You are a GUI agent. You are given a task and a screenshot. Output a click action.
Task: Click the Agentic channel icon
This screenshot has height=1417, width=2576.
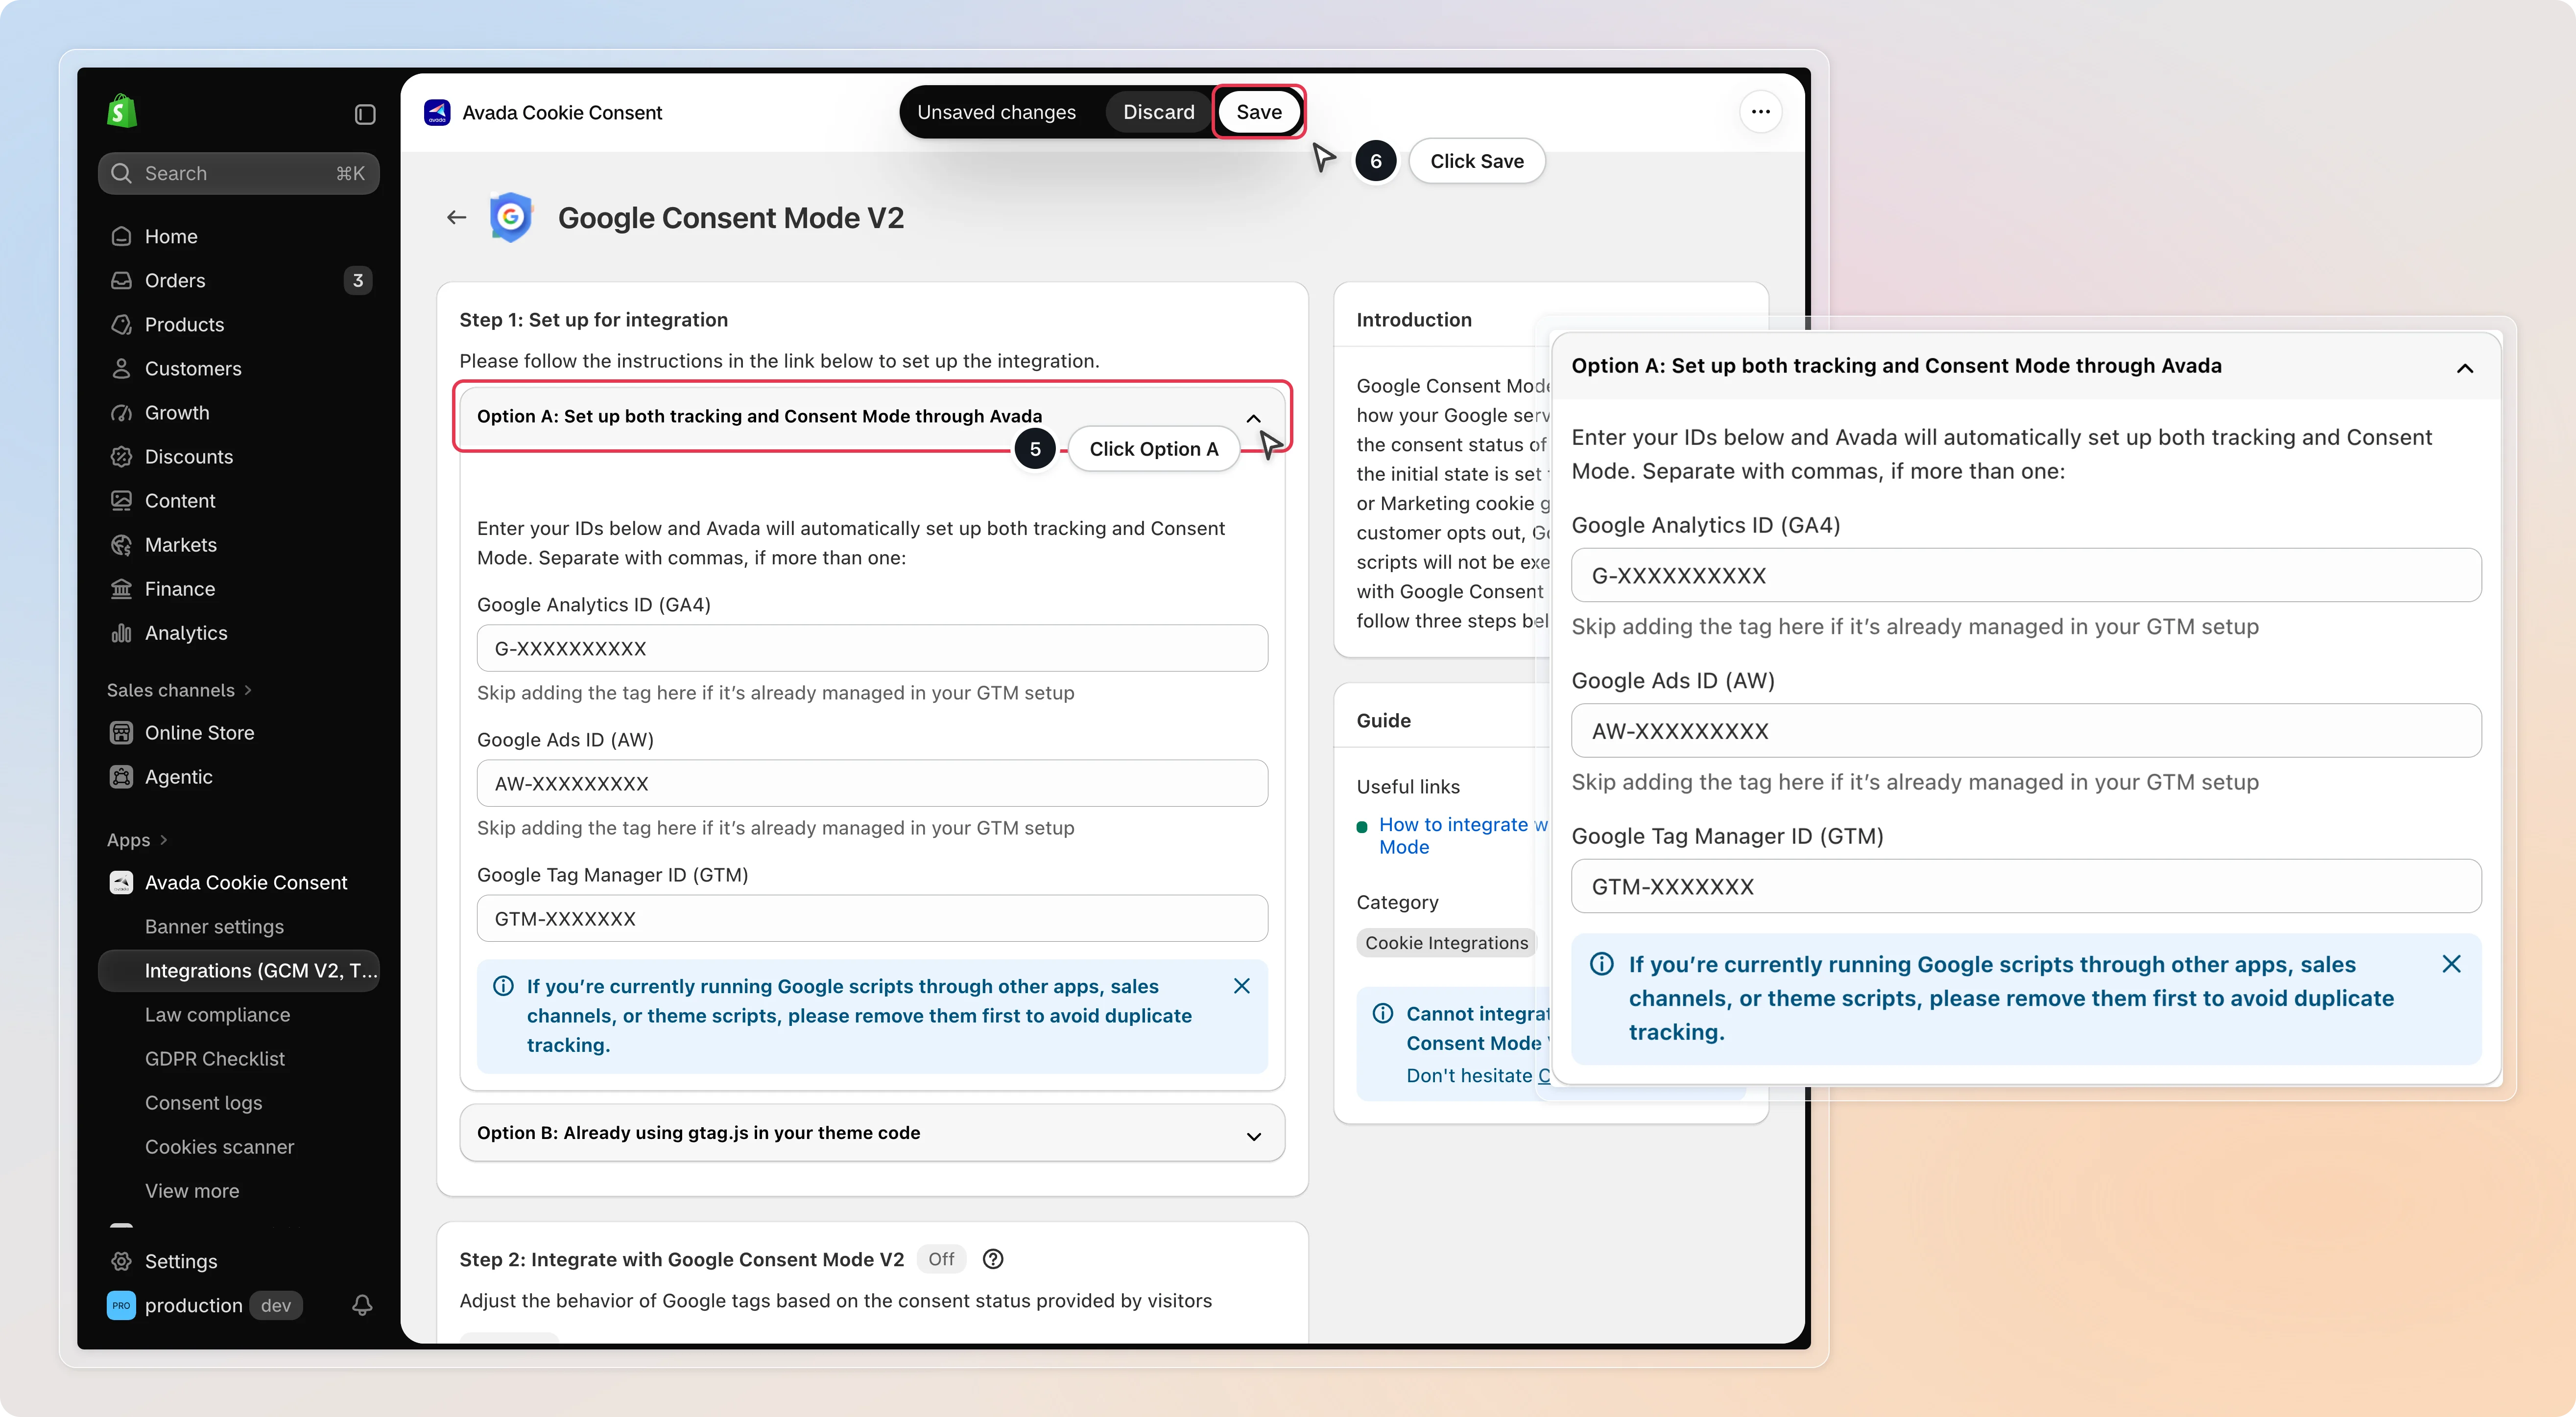(x=121, y=776)
